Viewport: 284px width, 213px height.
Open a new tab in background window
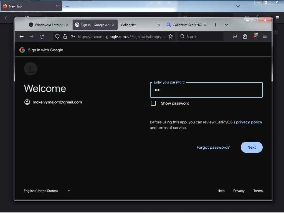(x=68, y=6)
